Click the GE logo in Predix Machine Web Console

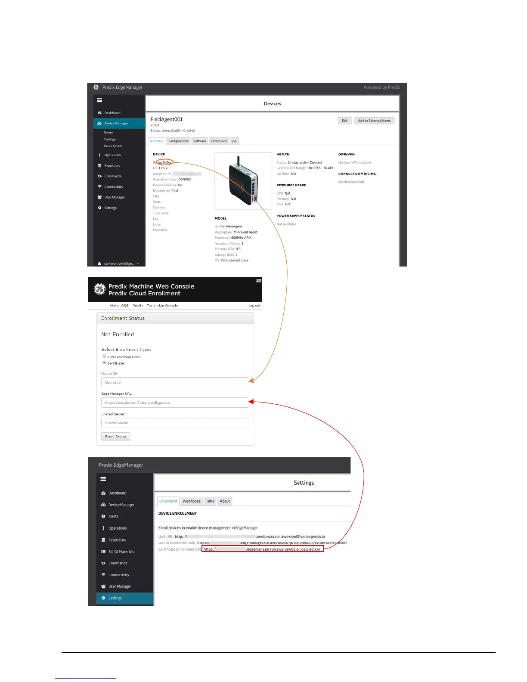click(x=100, y=289)
